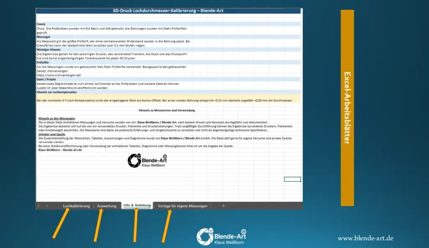Select the Info & Anleitung sheet tab
The image size is (429, 248).
137,205
